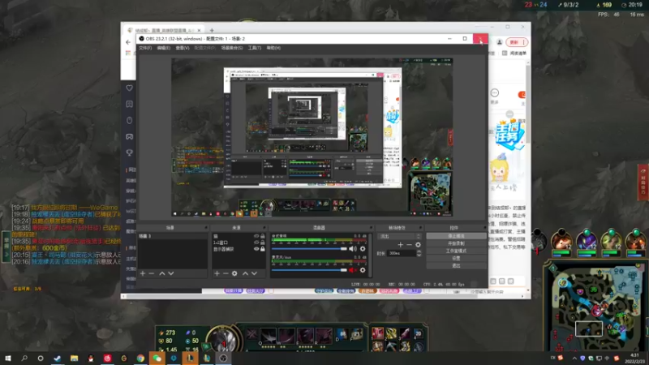The height and width of the screenshot is (365, 649).
Task: Remove the selected scene with the minus icon
Action: 152,273
